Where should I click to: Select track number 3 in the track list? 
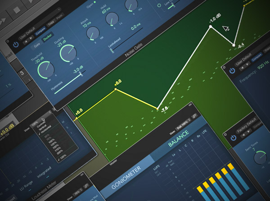[22, 73]
